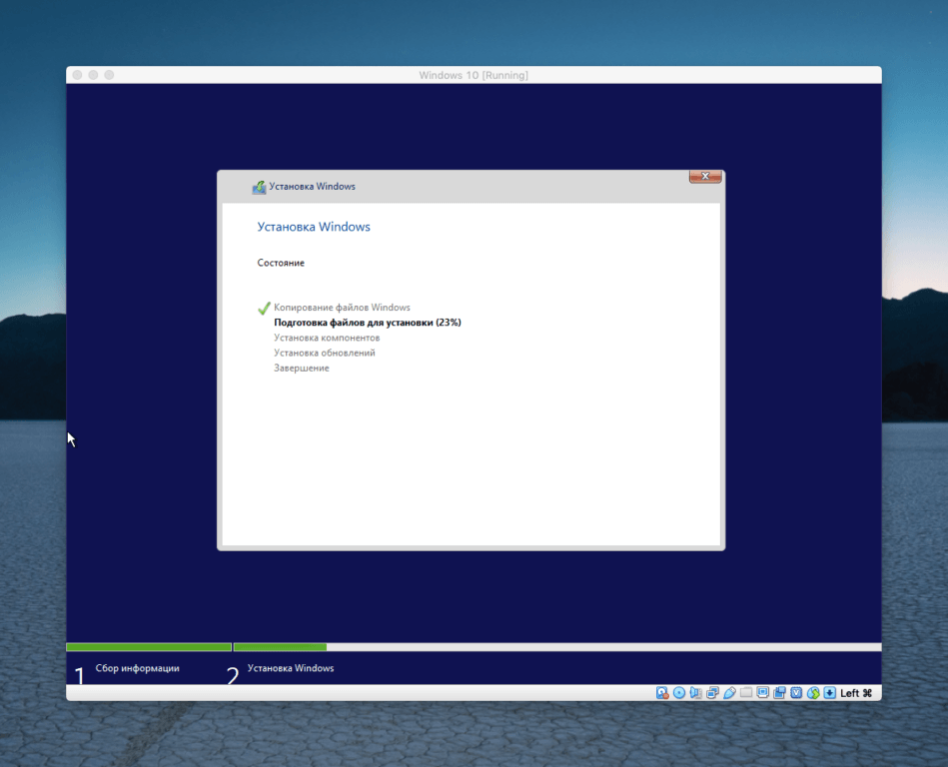Open the network adapters indicator icon
948x767 pixels.
[x=713, y=693]
